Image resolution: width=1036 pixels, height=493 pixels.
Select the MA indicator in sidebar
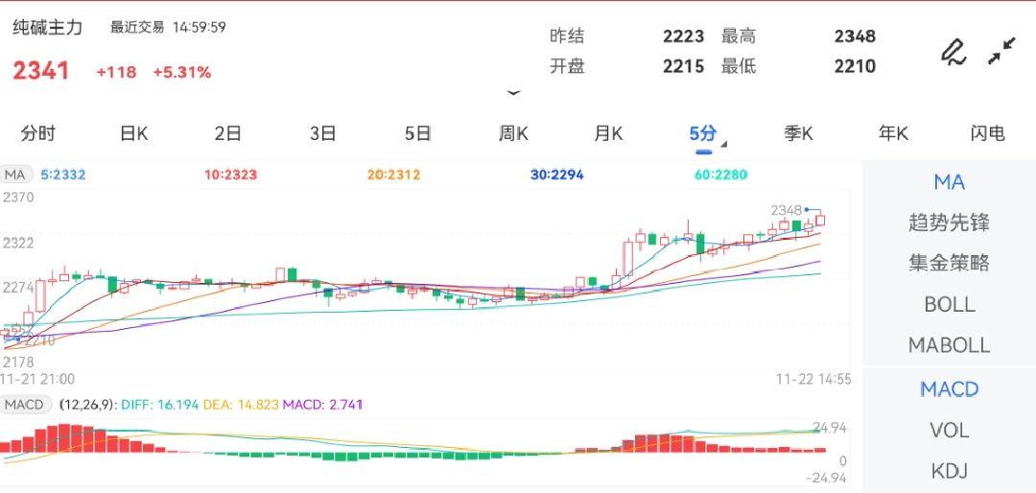tap(949, 182)
